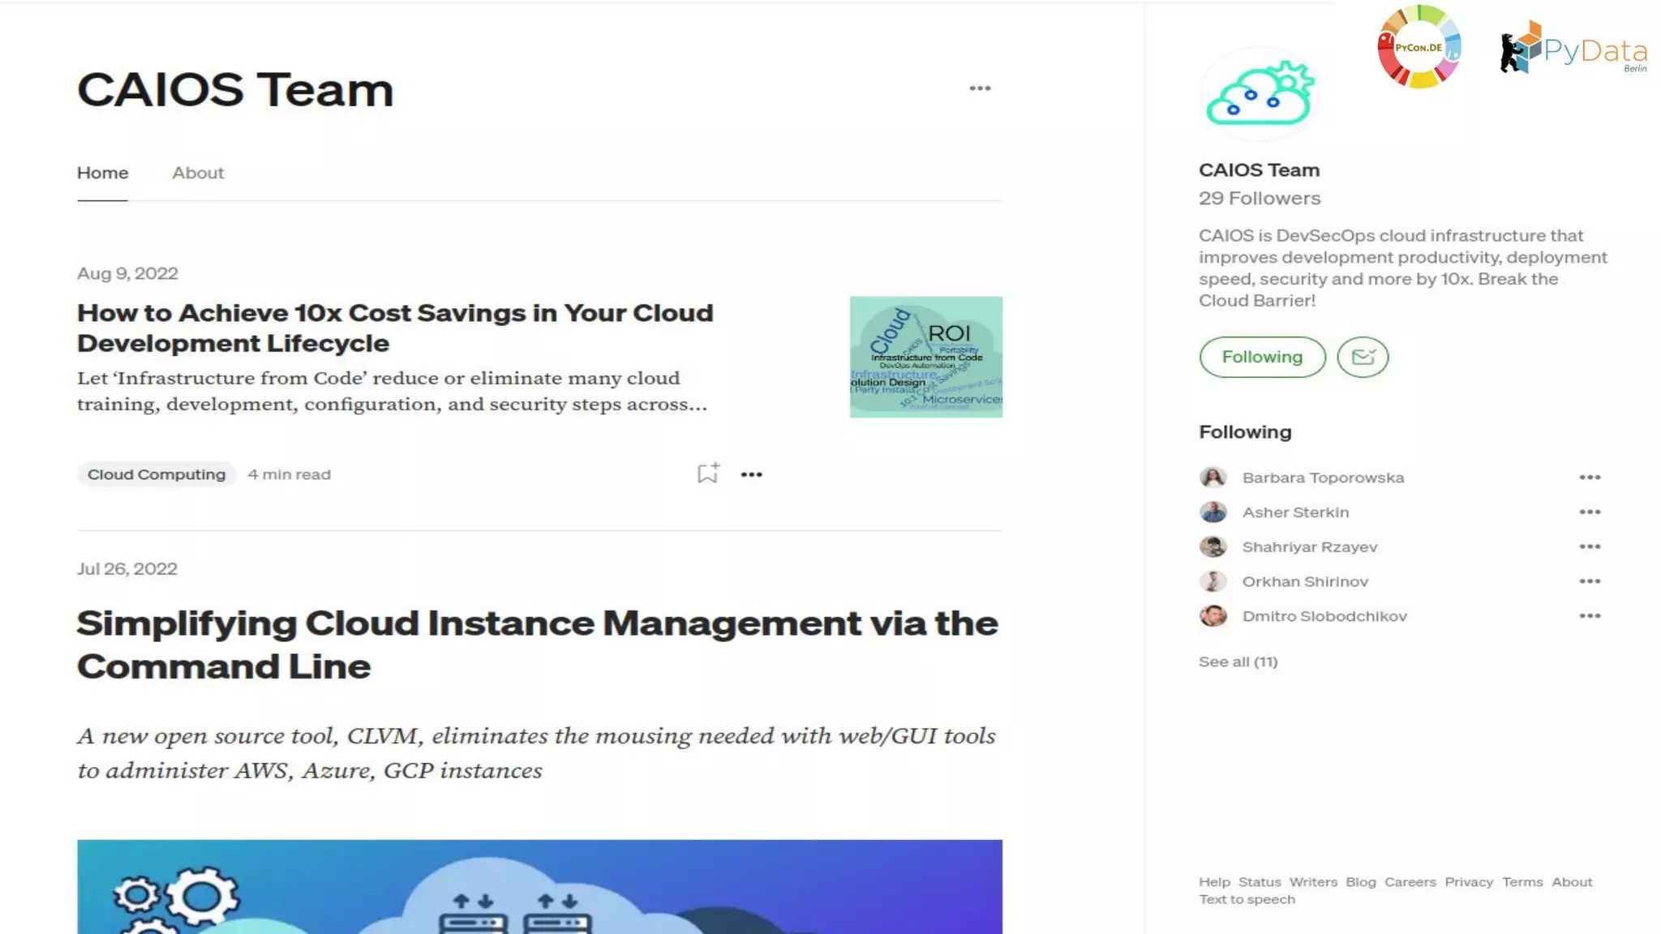Open more options for 10x Cost Savings article
1661x934 pixels.
[751, 474]
